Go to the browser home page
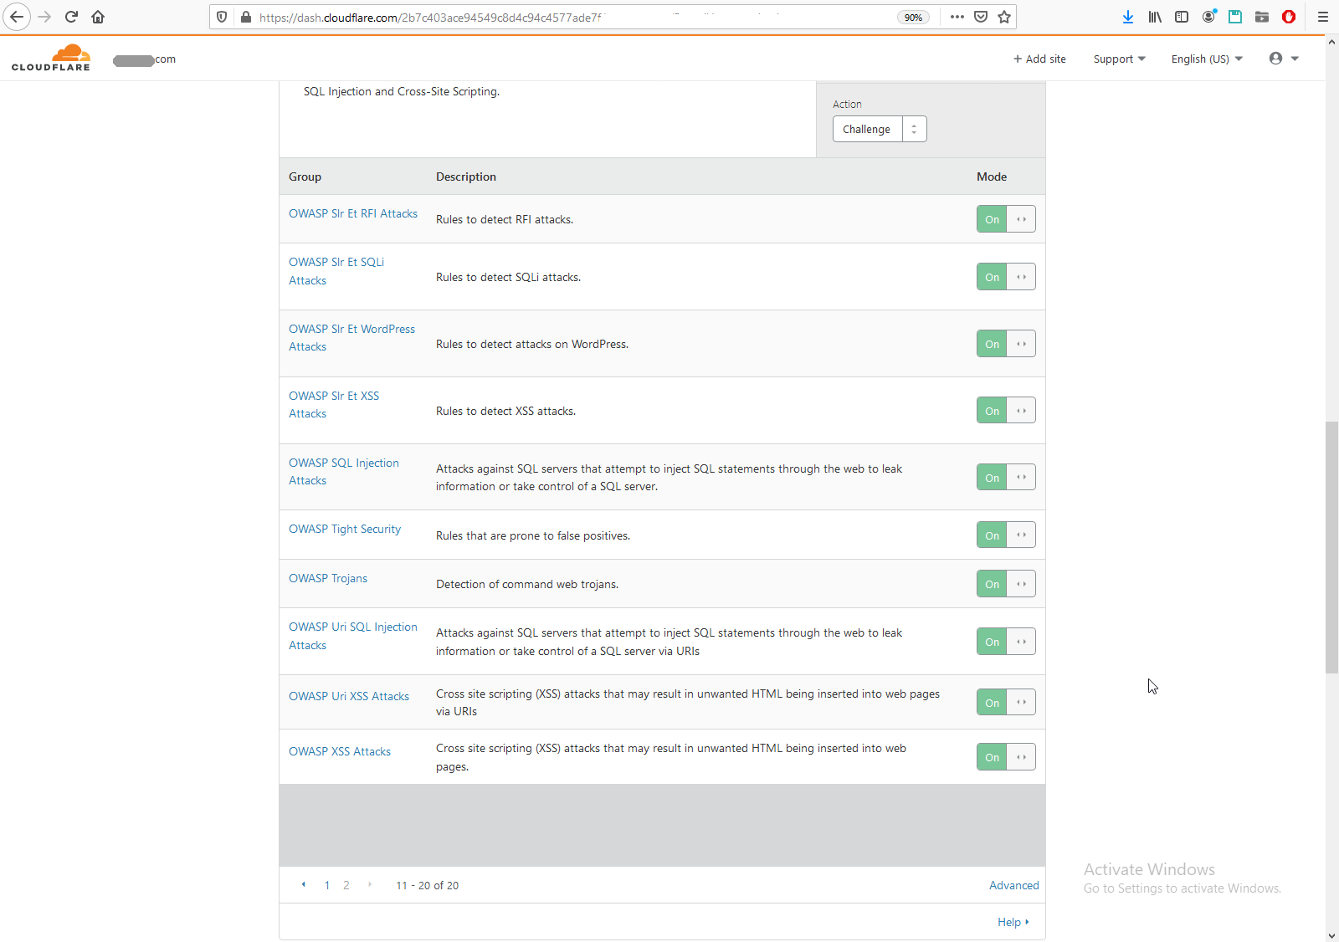 pyautogui.click(x=98, y=17)
